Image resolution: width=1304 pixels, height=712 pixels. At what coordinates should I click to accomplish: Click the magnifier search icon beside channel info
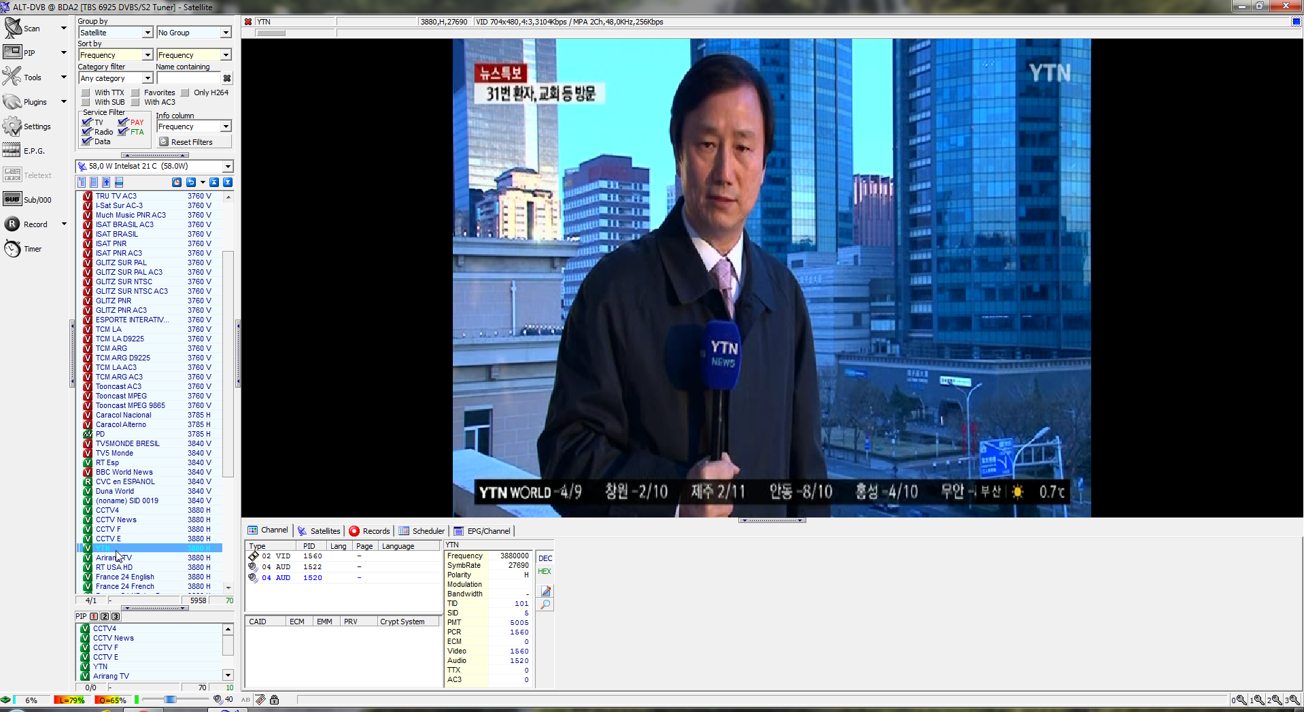[x=545, y=605]
